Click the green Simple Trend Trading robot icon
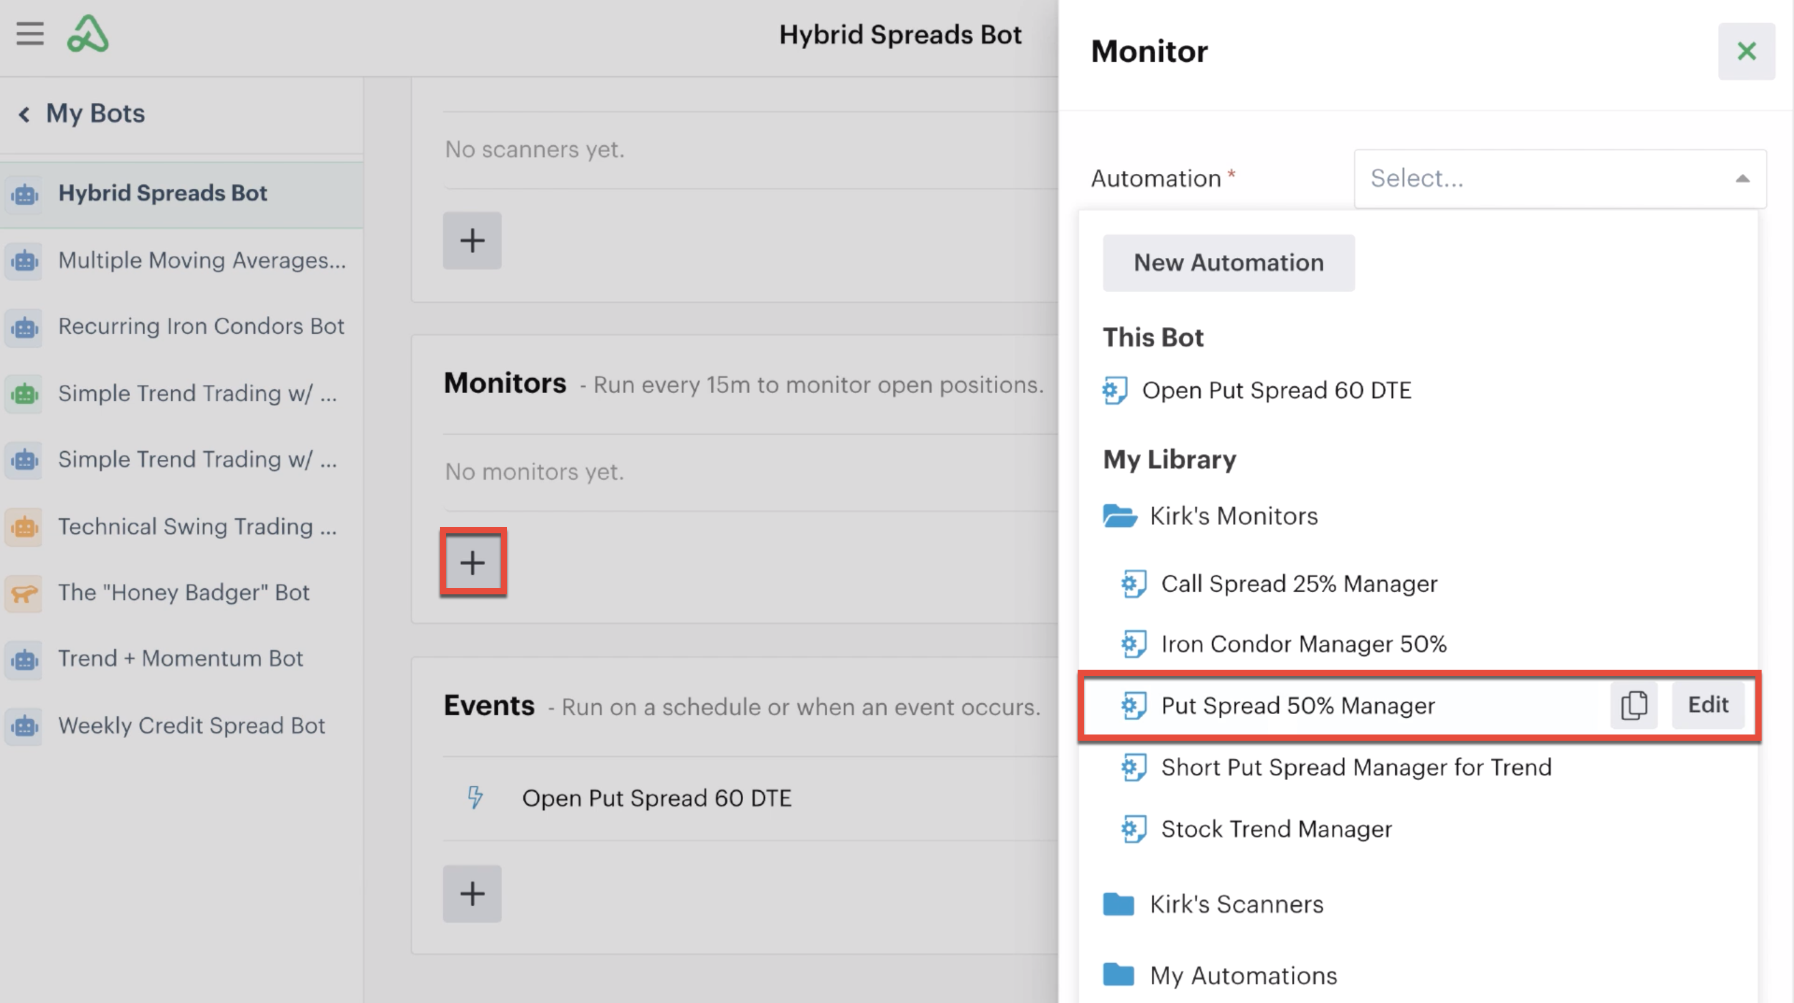This screenshot has height=1003, width=1794. click(24, 394)
